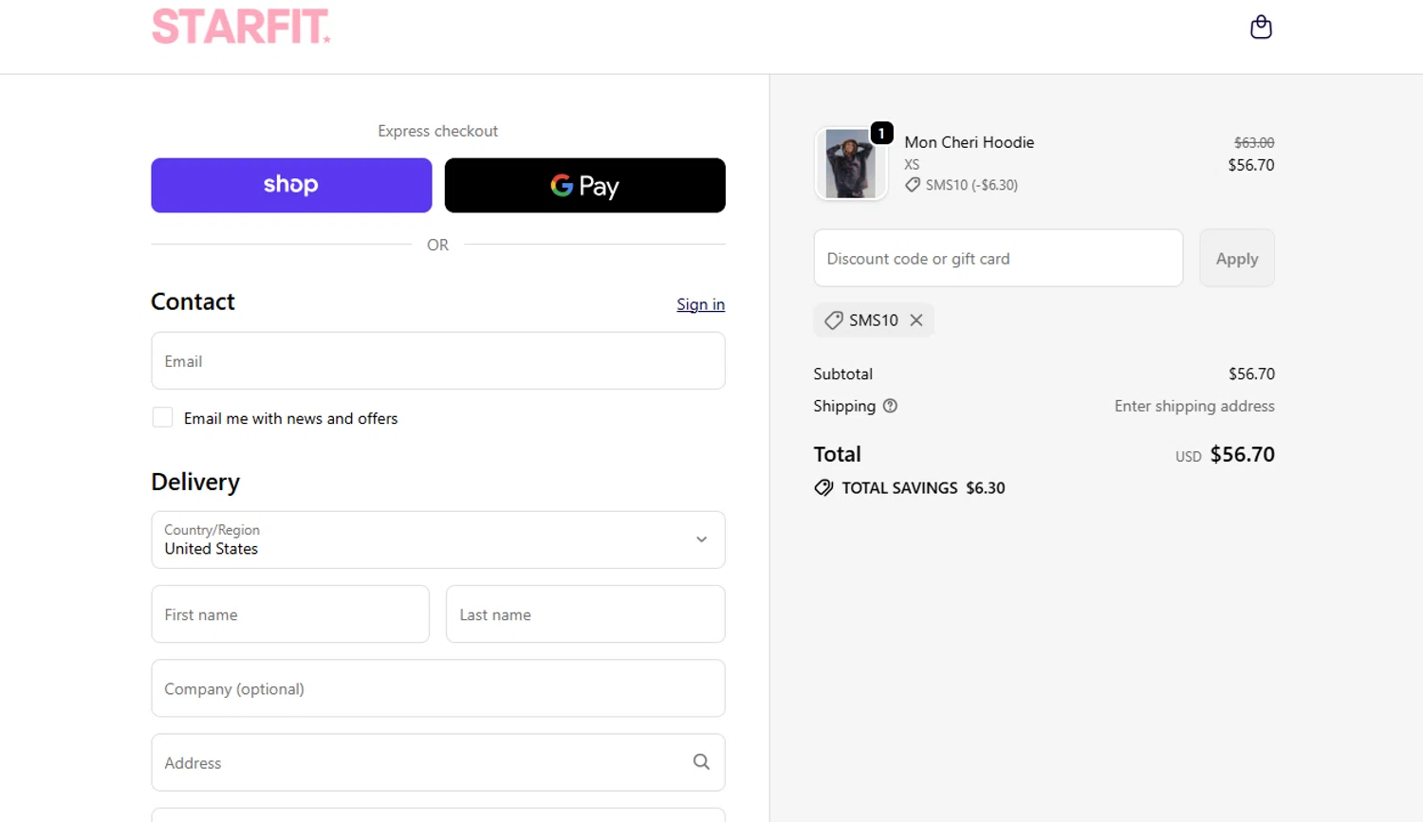Screen dimensions: 1423x822
Task: Focus the Company (optional) field
Action: (438, 688)
